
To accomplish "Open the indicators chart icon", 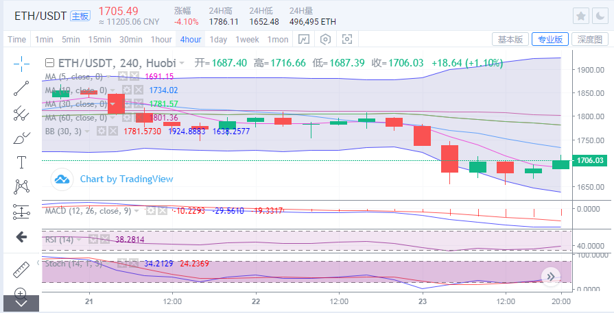I will coord(304,39).
